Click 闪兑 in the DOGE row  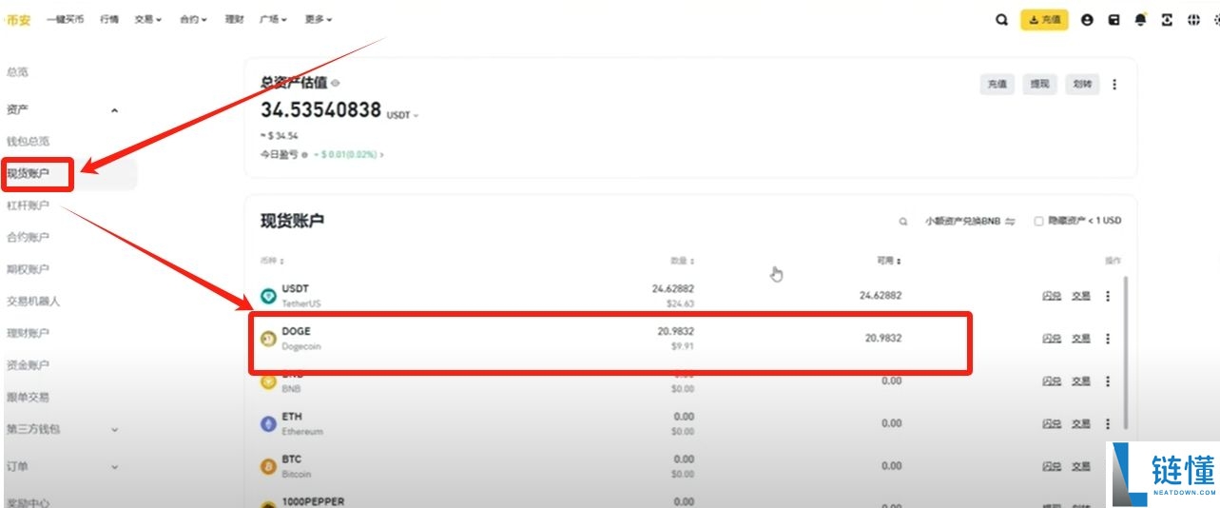pyautogui.click(x=1052, y=338)
